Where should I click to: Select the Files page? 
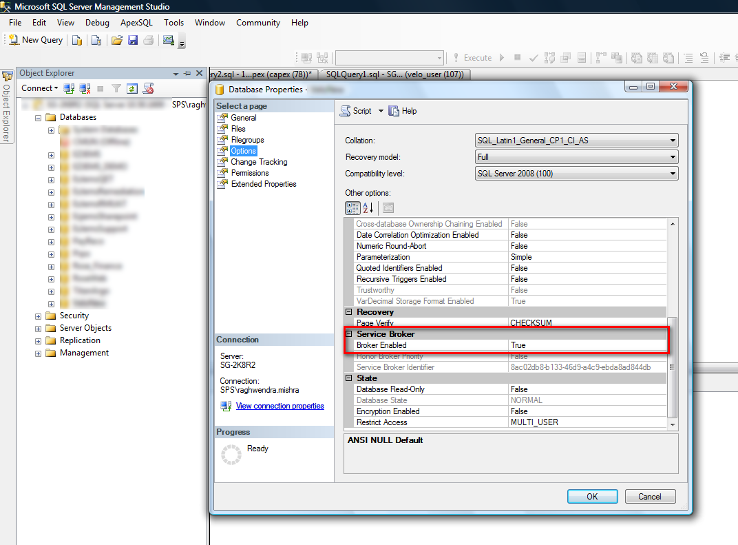[238, 129]
